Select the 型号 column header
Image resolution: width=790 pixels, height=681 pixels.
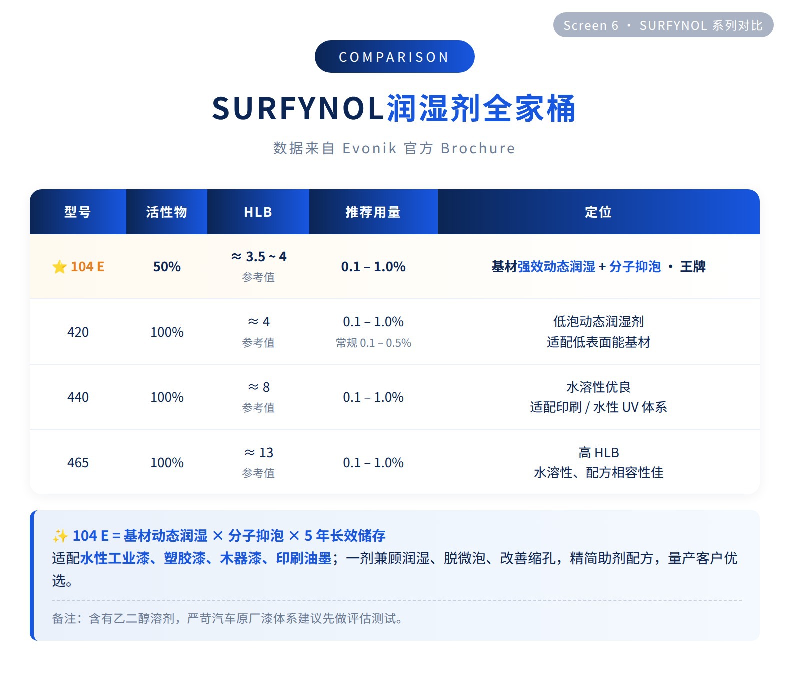point(78,212)
